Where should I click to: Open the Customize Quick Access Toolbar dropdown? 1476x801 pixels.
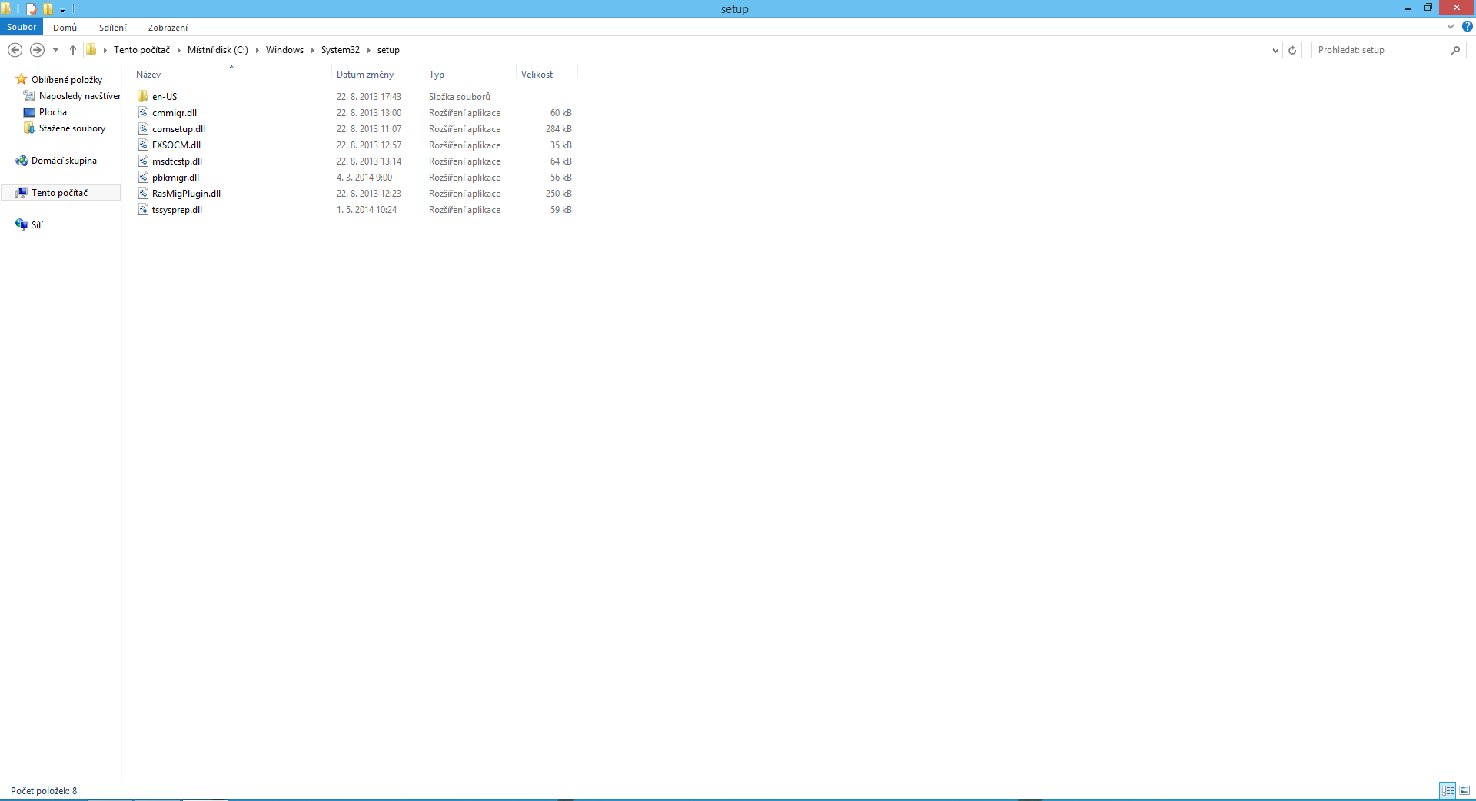pyautogui.click(x=63, y=9)
